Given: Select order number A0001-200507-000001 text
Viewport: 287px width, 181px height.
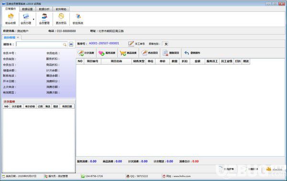Looking at the screenshot, I should point(104,44).
